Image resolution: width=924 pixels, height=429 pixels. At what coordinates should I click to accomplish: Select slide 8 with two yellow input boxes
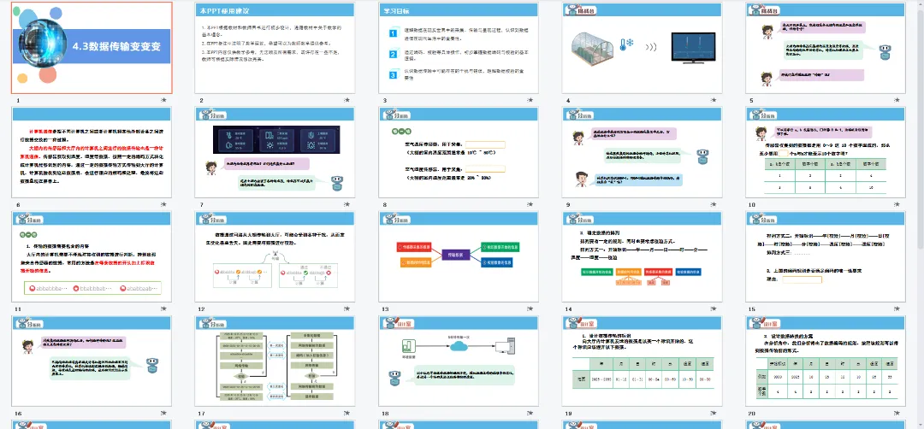click(x=459, y=152)
